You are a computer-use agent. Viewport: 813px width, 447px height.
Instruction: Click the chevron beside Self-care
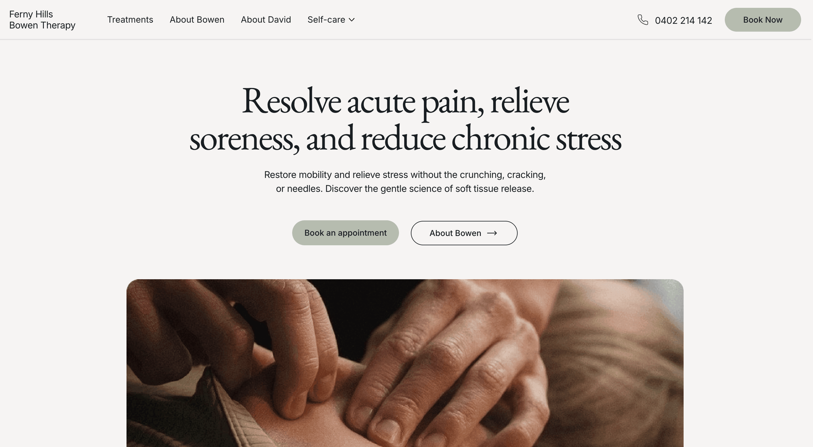(x=352, y=19)
